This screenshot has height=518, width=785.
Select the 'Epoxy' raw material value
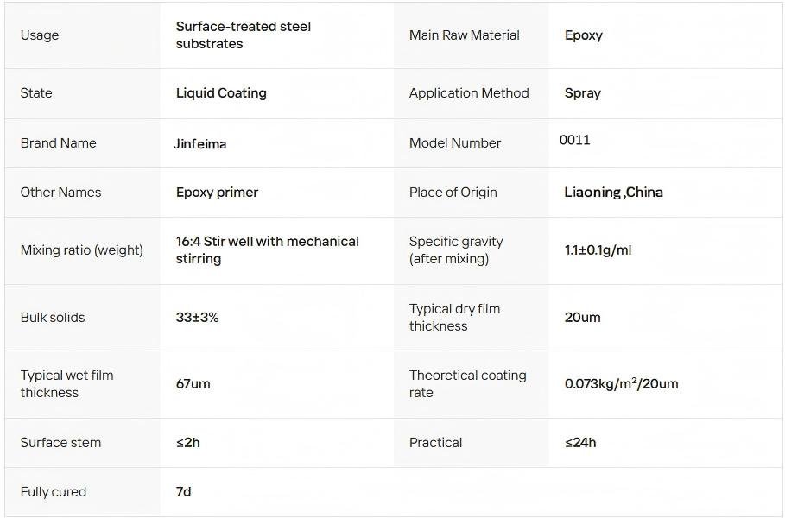584,35
